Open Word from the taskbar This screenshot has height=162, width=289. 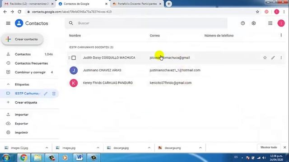point(79,157)
